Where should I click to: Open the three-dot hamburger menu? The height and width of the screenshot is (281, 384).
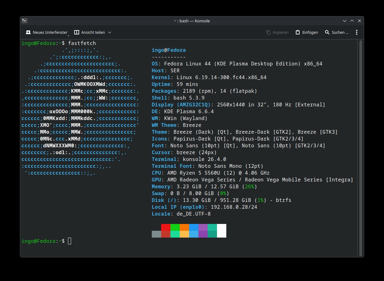[x=357, y=32]
